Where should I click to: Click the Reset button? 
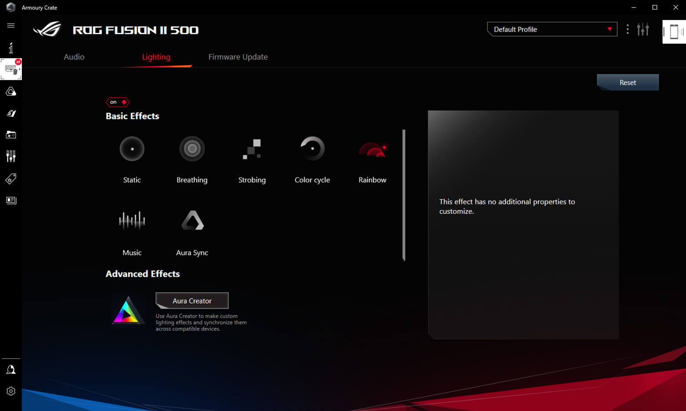(x=628, y=82)
